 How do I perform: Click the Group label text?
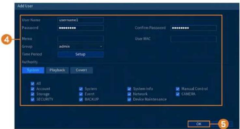coord(27,46)
